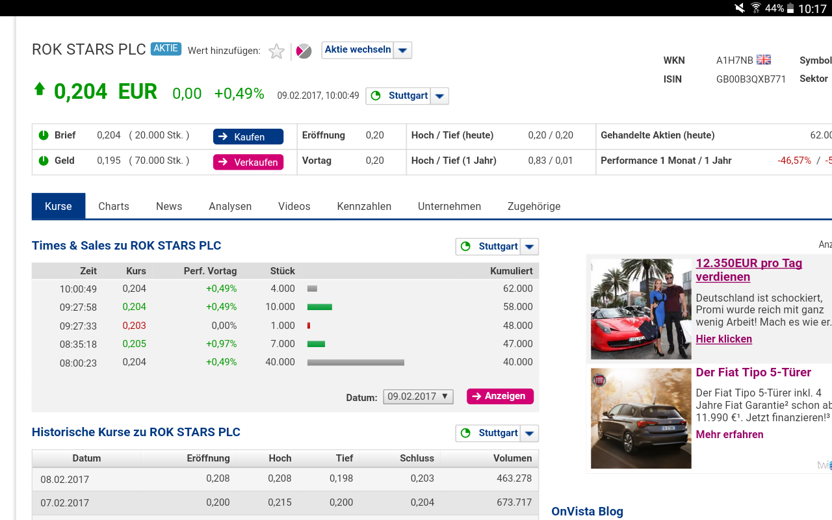This screenshot has height=520, width=832.
Task: Go to the Analysen tab
Action: pos(230,206)
